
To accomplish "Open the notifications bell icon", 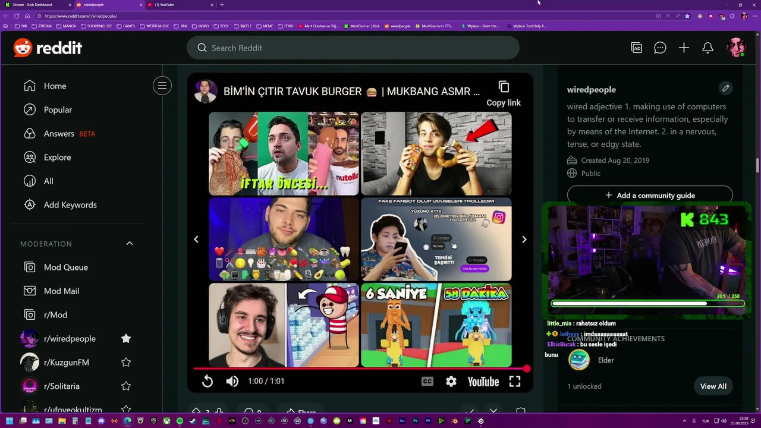I will point(707,48).
